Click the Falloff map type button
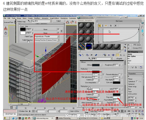 point(58,21)
